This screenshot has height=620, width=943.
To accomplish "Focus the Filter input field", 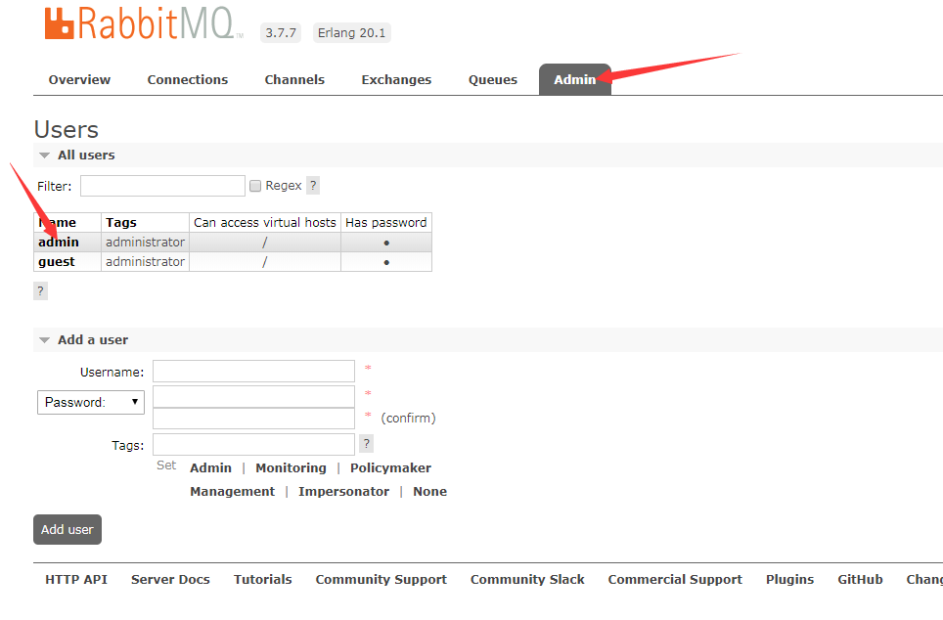I will pyautogui.click(x=163, y=186).
